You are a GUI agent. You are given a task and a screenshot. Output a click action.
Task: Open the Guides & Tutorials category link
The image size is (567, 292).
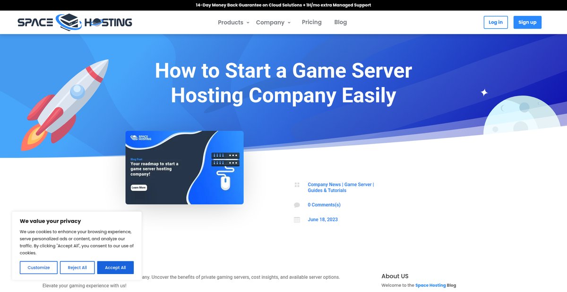327,190
